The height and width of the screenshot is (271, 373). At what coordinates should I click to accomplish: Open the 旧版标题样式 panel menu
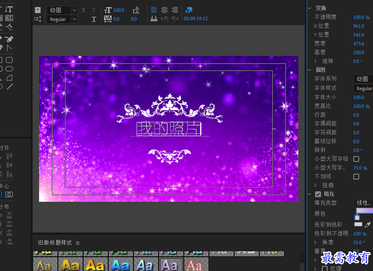point(78,243)
